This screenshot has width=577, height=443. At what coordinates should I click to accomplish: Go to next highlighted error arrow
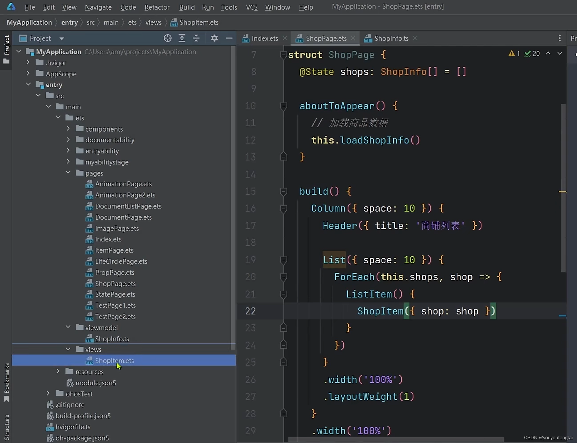560,53
